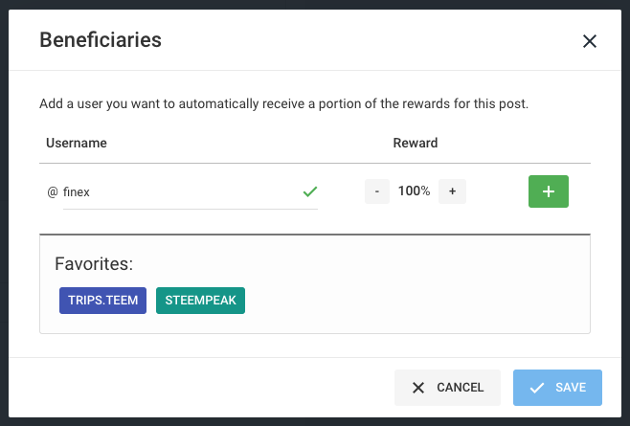
Task: Click the checkmark icon inside Save
Action: click(x=537, y=388)
